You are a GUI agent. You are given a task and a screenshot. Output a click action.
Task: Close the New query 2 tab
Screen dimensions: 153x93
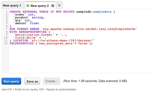(53, 6)
